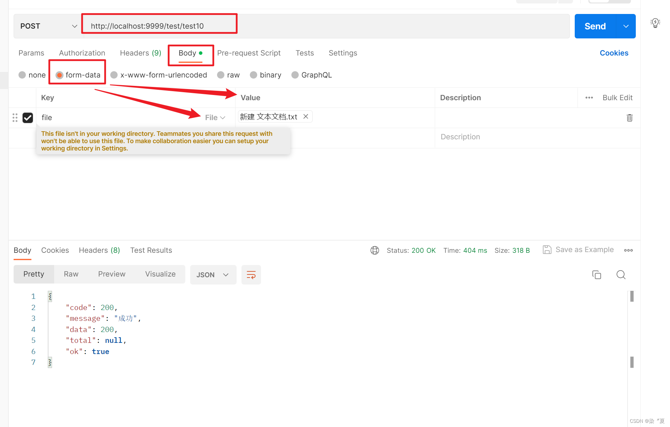The image size is (670, 427).
Task: Open the Test Results response tab
Action: click(x=151, y=250)
